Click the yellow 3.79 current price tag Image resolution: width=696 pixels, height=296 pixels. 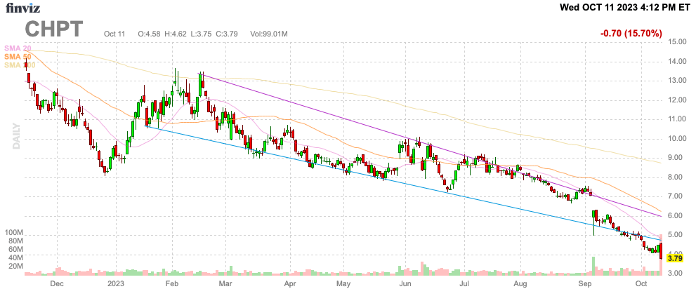click(x=675, y=258)
